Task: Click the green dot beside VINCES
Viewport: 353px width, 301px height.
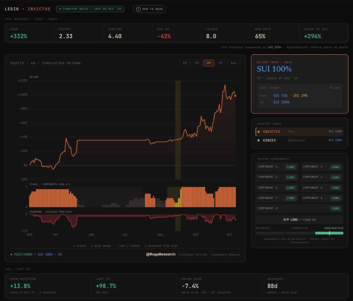Action: (x=258, y=140)
